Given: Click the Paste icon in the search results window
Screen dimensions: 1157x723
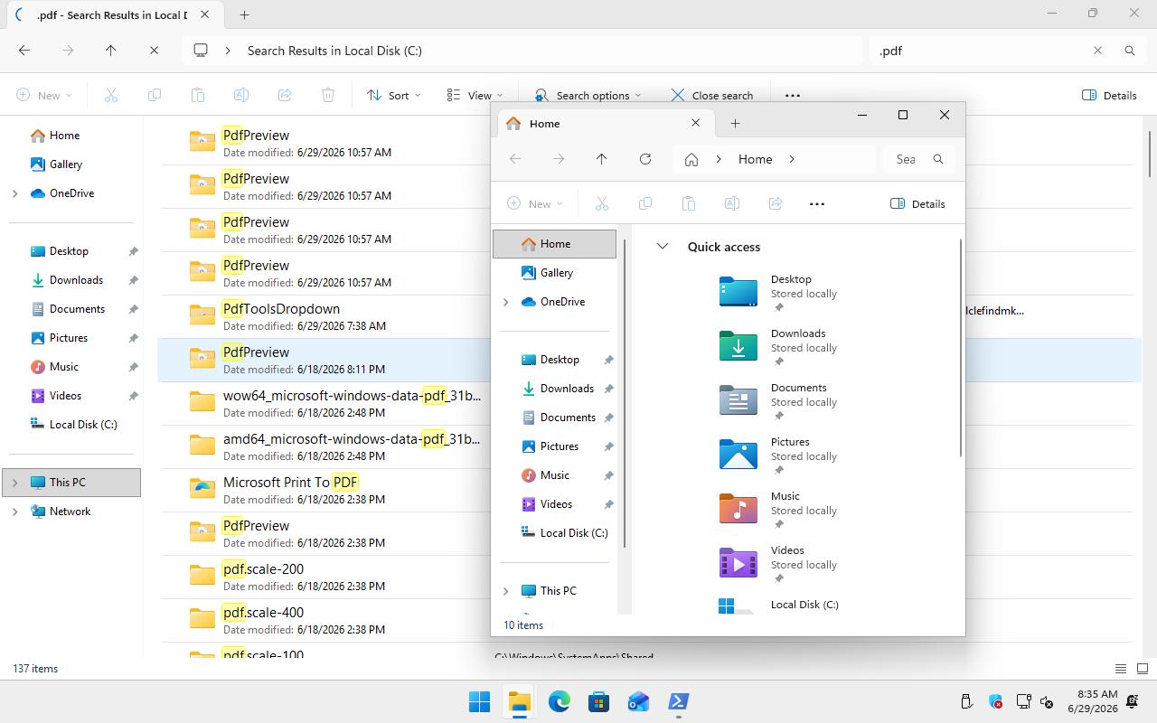Looking at the screenshot, I should click(198, 95).
